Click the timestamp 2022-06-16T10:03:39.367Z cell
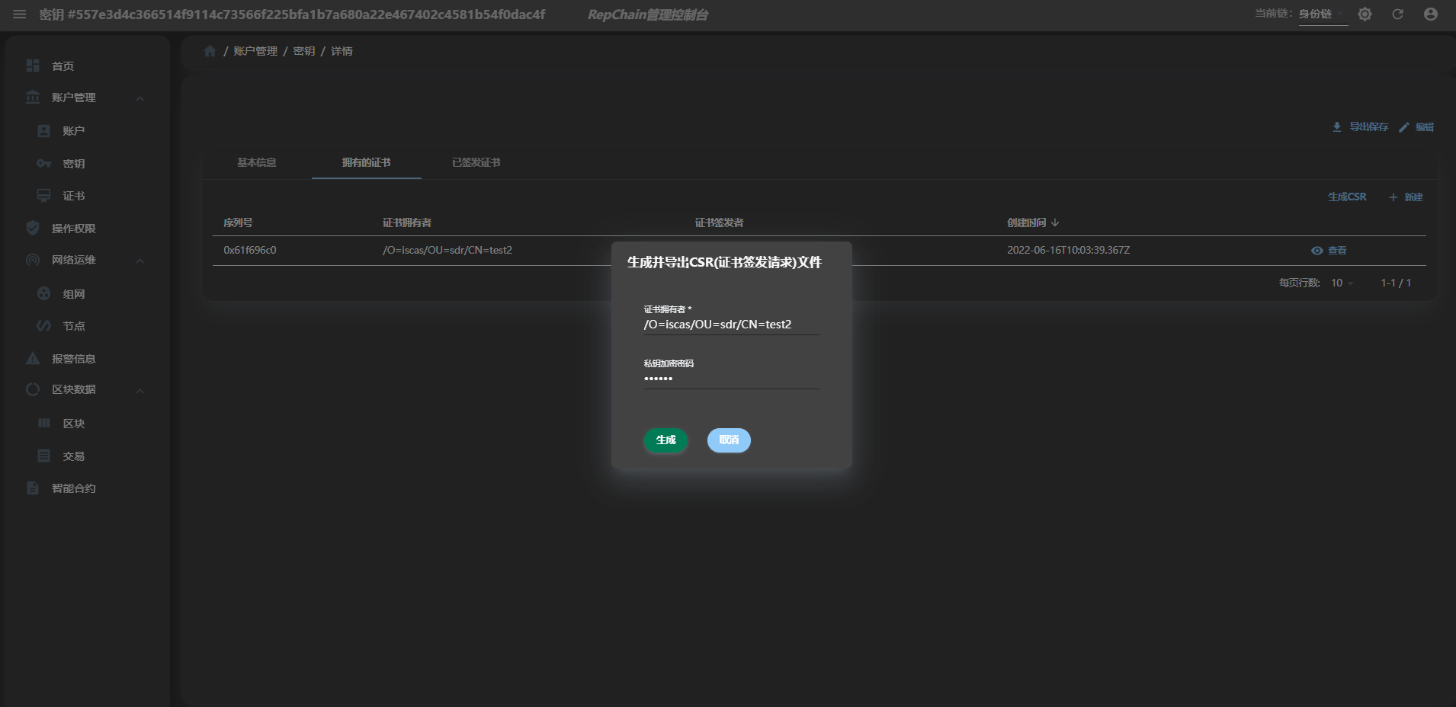 [x=1069, y=251]
